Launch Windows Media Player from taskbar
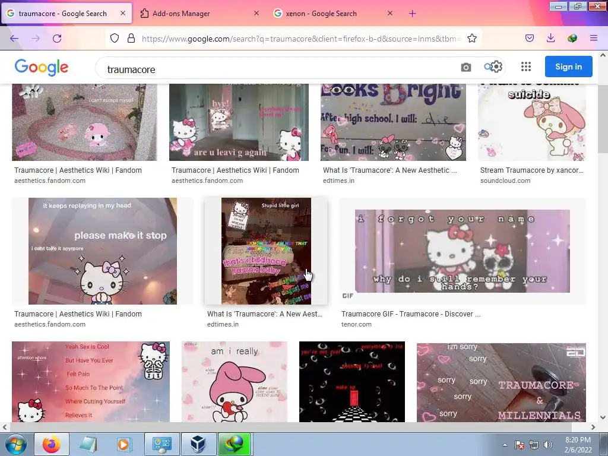608x456 pixels. click(x=124, y=444)
